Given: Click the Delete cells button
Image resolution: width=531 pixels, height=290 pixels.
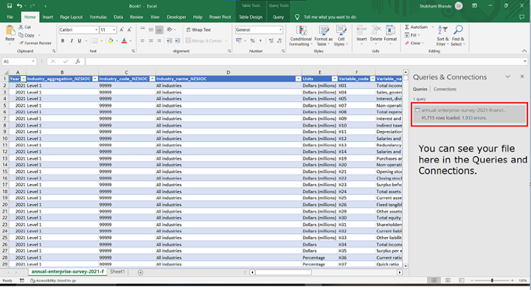Looking at the screenshot, I should [x=376, y=34].
